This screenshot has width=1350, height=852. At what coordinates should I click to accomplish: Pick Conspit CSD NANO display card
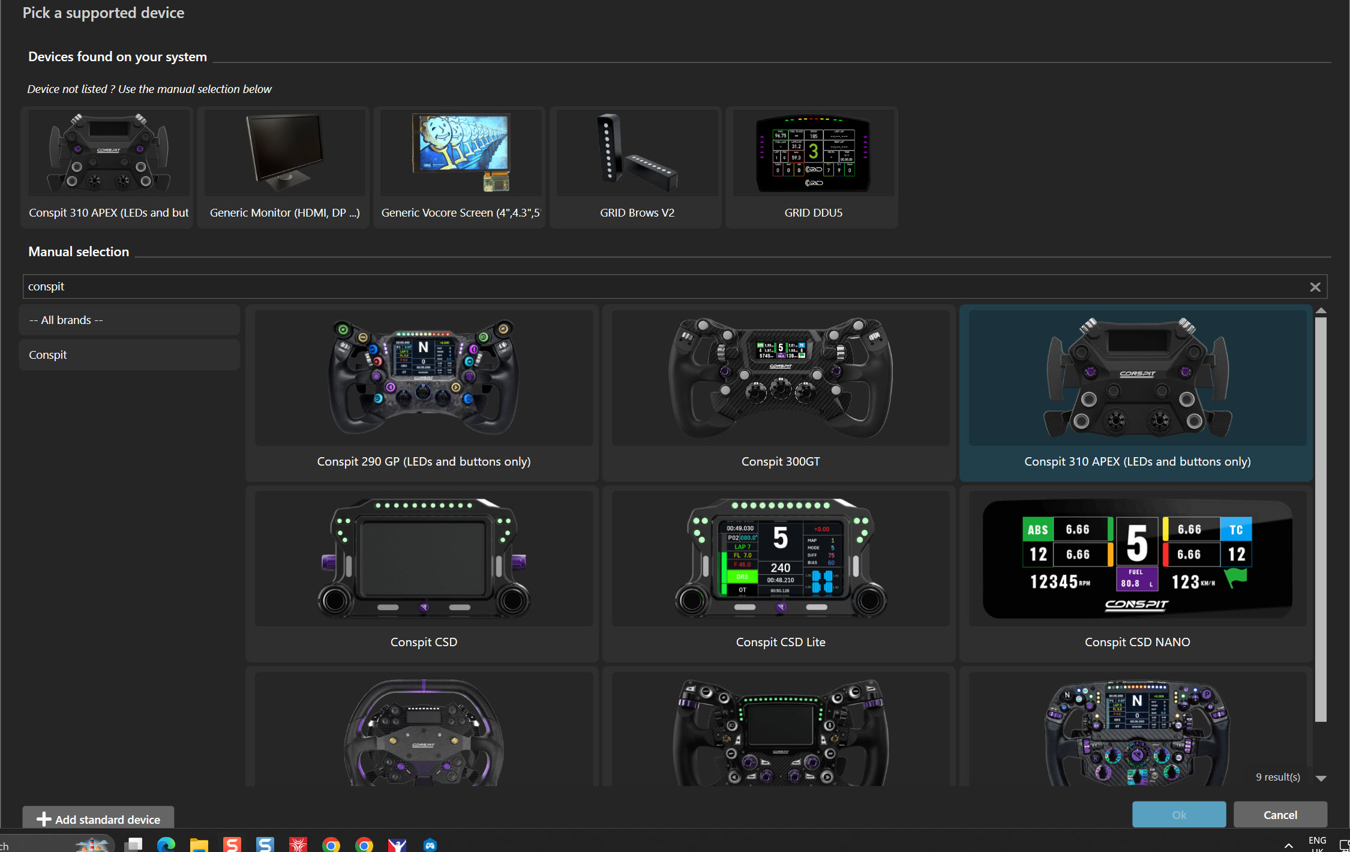pos(1137,574)
